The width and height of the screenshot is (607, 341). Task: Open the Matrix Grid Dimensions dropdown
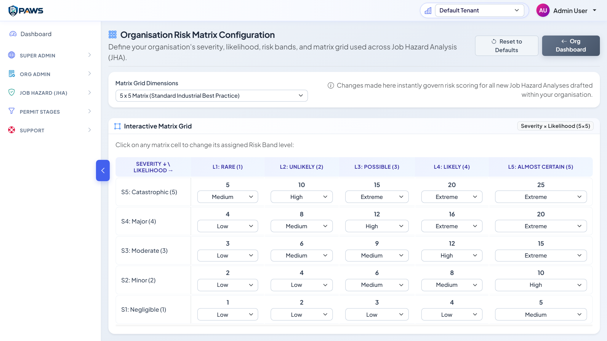(x=212, y=96)
